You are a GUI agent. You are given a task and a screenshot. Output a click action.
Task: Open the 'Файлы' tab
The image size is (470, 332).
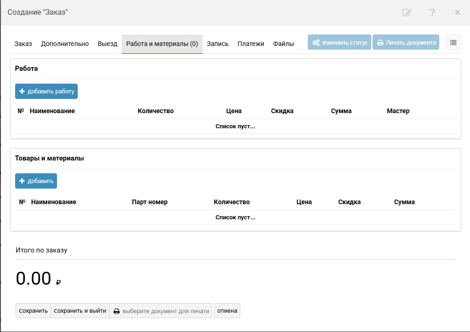(x=283, y=44)
